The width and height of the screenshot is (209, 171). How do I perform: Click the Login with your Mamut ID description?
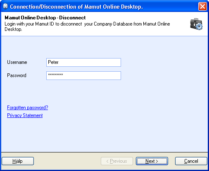[x=87, y=26]
